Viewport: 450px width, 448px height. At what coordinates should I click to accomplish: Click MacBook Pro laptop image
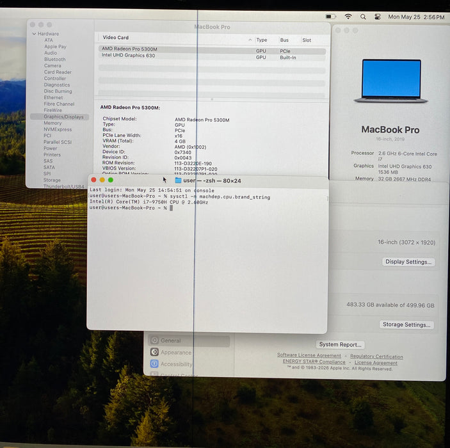tap(391, 81)
